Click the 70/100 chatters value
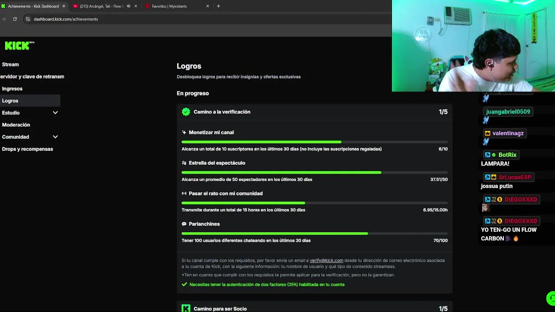This screenshot has height=312, width=555. (441, 240)
